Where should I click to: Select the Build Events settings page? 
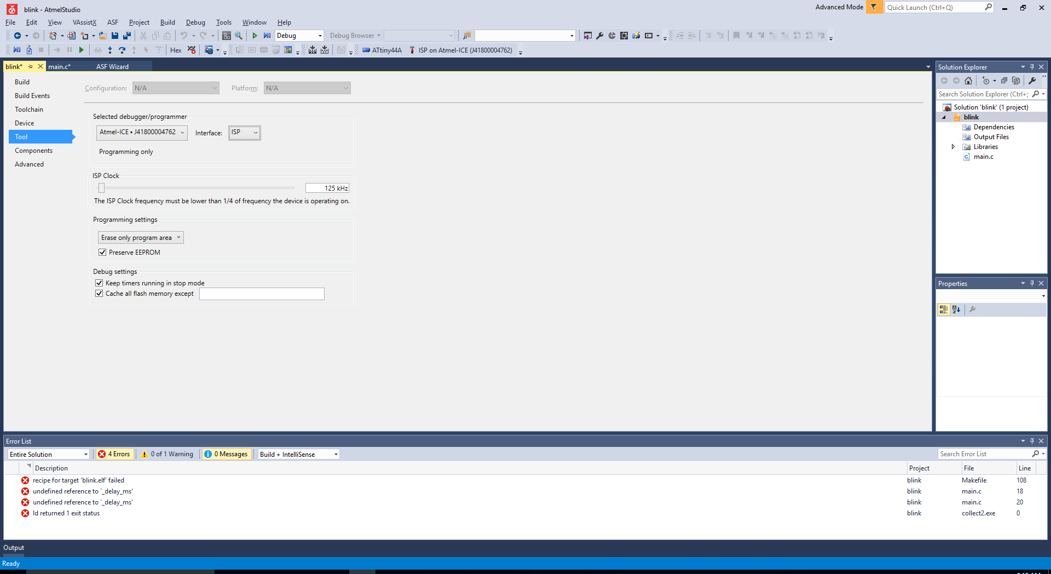click(32, 96)
